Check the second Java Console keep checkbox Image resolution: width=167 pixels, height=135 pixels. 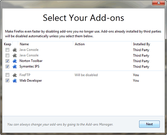(x=7, y=55)
